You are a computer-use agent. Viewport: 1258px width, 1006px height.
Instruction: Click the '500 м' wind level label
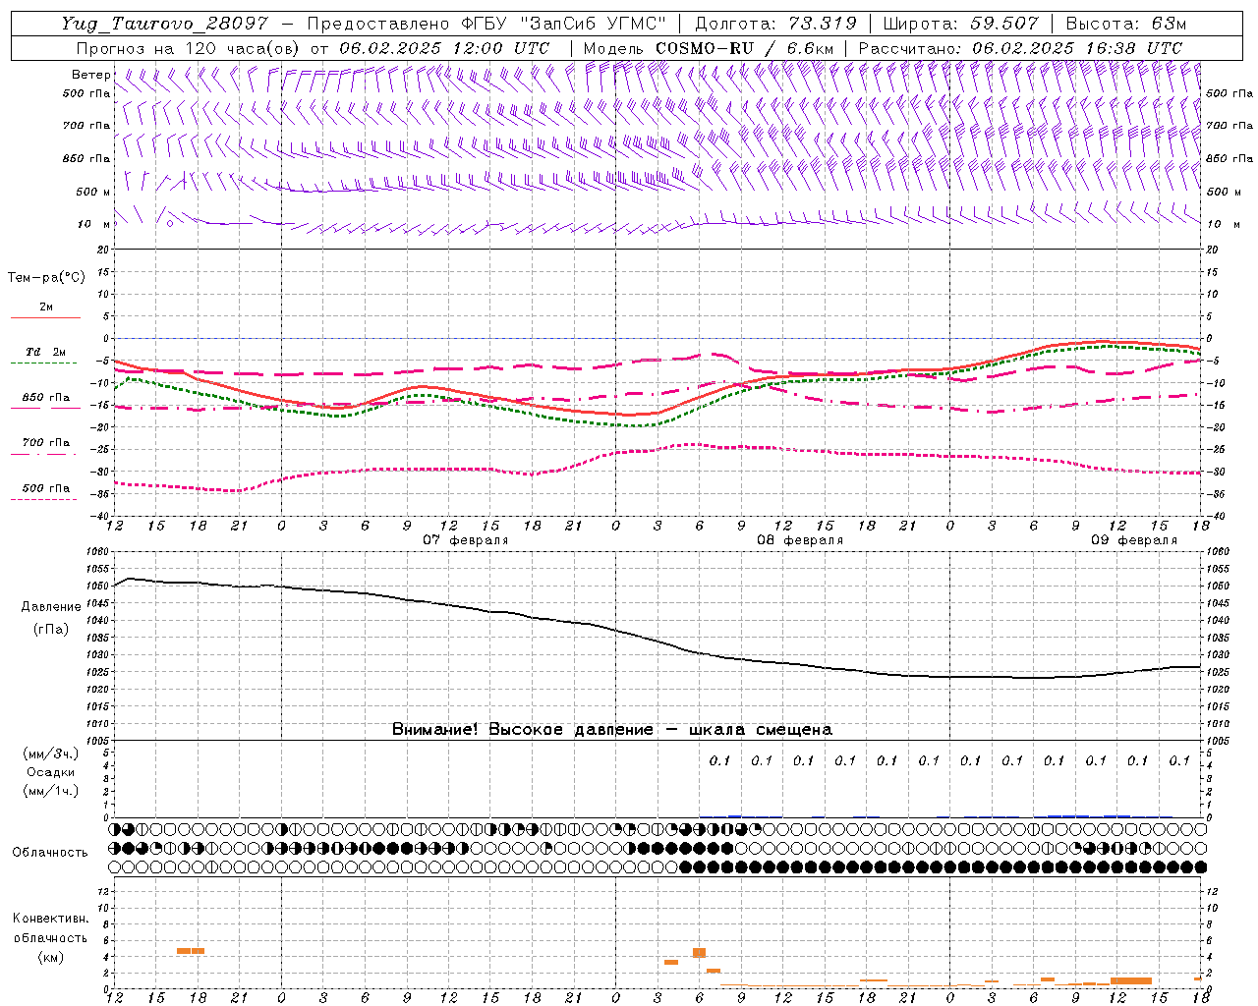click(93, 192)
